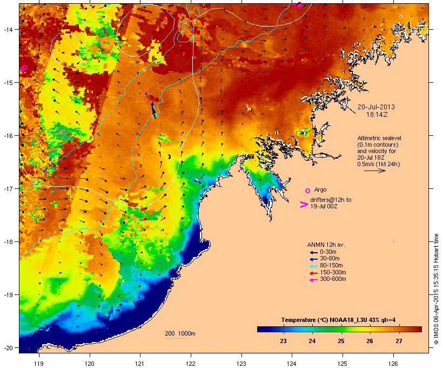
Task: Click colour bar tick label 26
Action: click(370, 341)
